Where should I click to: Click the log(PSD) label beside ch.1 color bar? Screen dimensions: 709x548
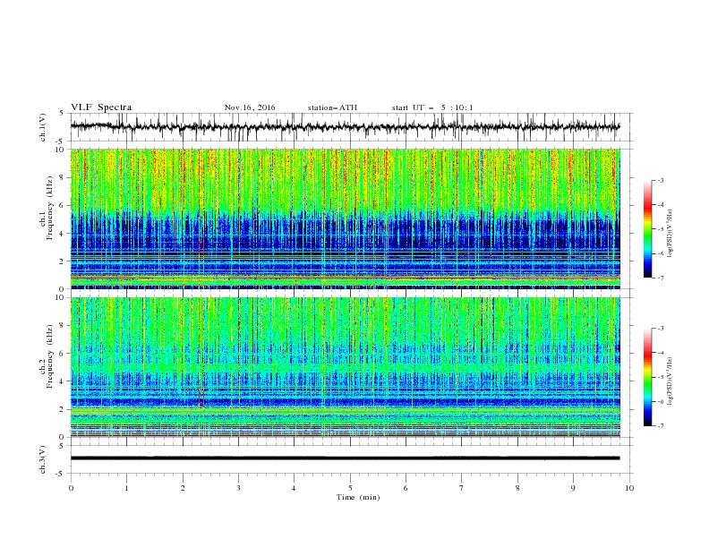point(671,233)
